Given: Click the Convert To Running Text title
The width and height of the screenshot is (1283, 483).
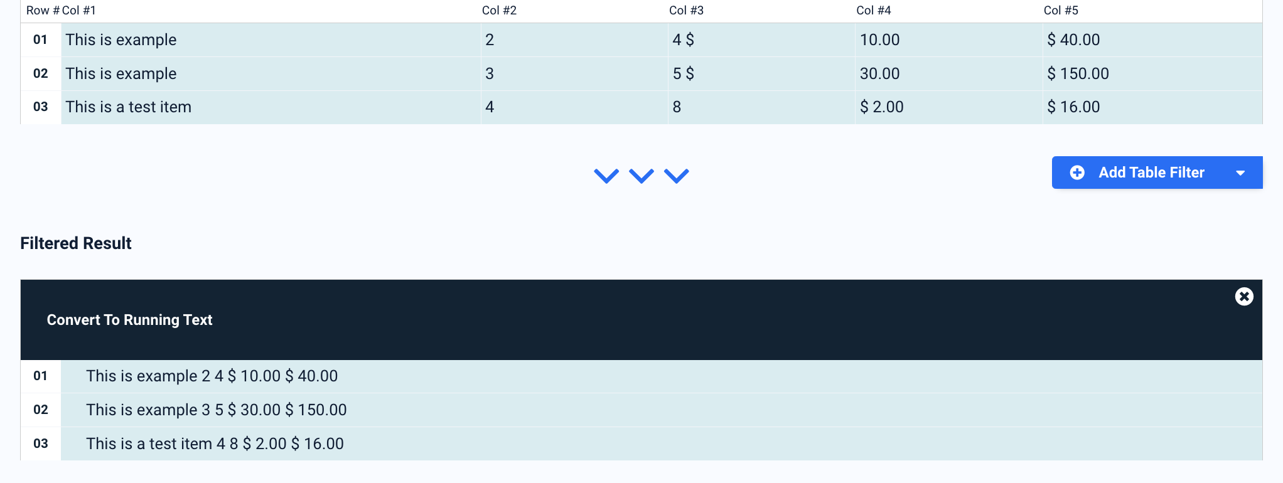Looking at the screenshot, I should click(x=129, y=320).
